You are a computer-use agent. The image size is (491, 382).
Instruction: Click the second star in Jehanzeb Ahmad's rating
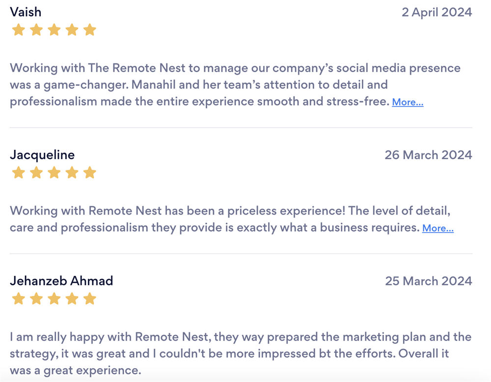[x=36, y=299]
